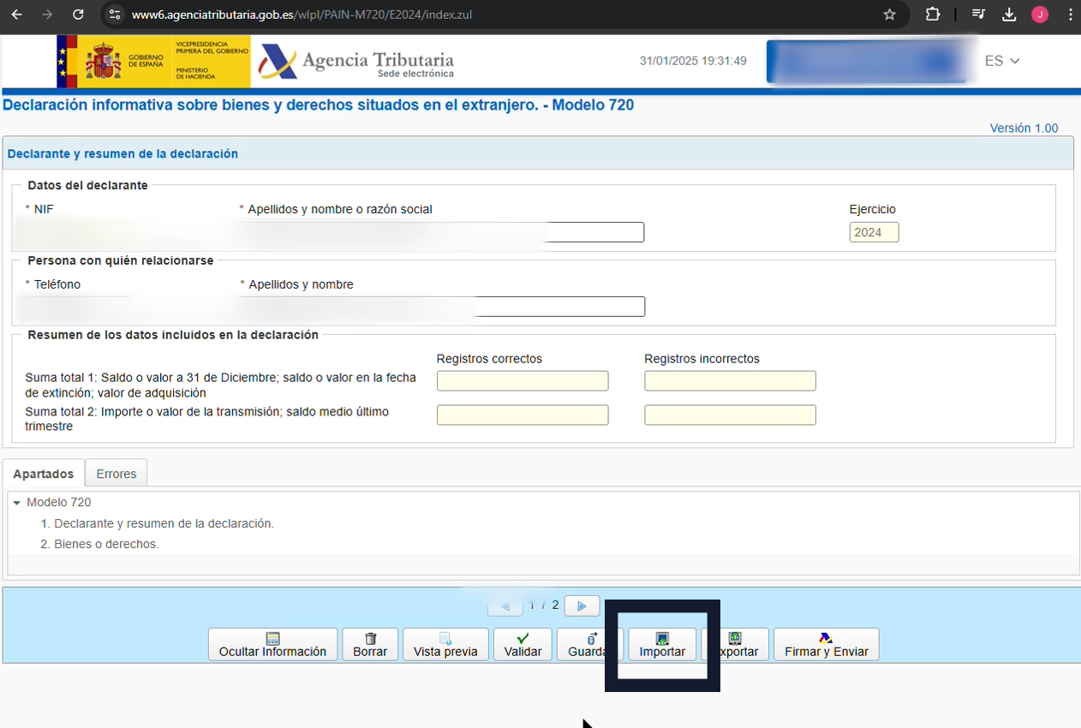The width and height of the screenshot is (1081, 728).
Task: Go to next page arrow
Action: click(582, 606)
